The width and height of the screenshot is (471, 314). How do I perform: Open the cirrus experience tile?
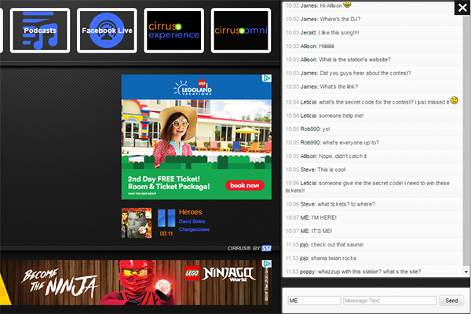174,31
